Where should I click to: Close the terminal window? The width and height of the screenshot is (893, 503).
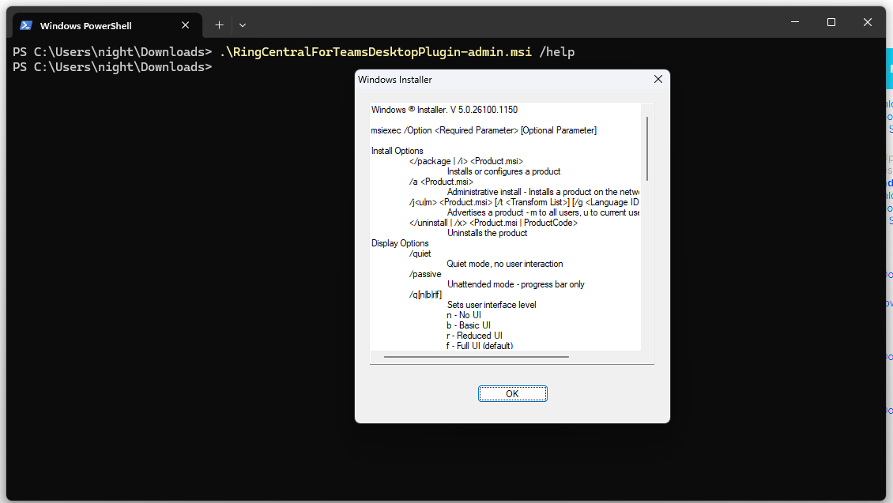click(x=868, y=22)
